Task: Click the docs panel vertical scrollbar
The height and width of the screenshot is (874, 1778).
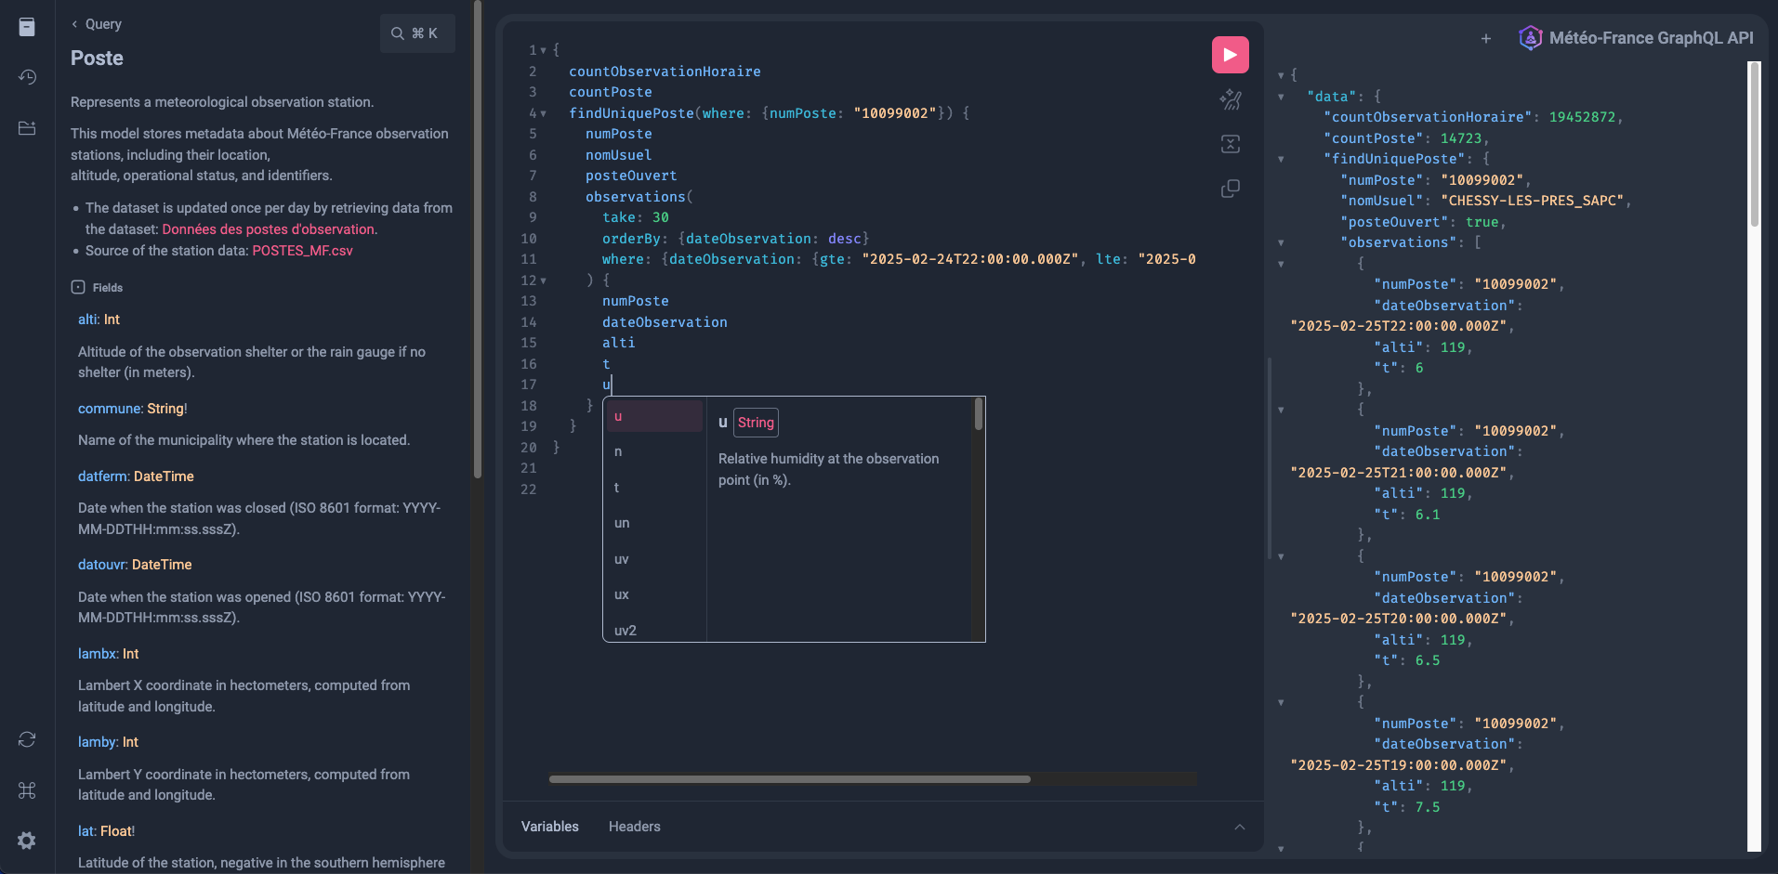Action: (x=478, y=240)
